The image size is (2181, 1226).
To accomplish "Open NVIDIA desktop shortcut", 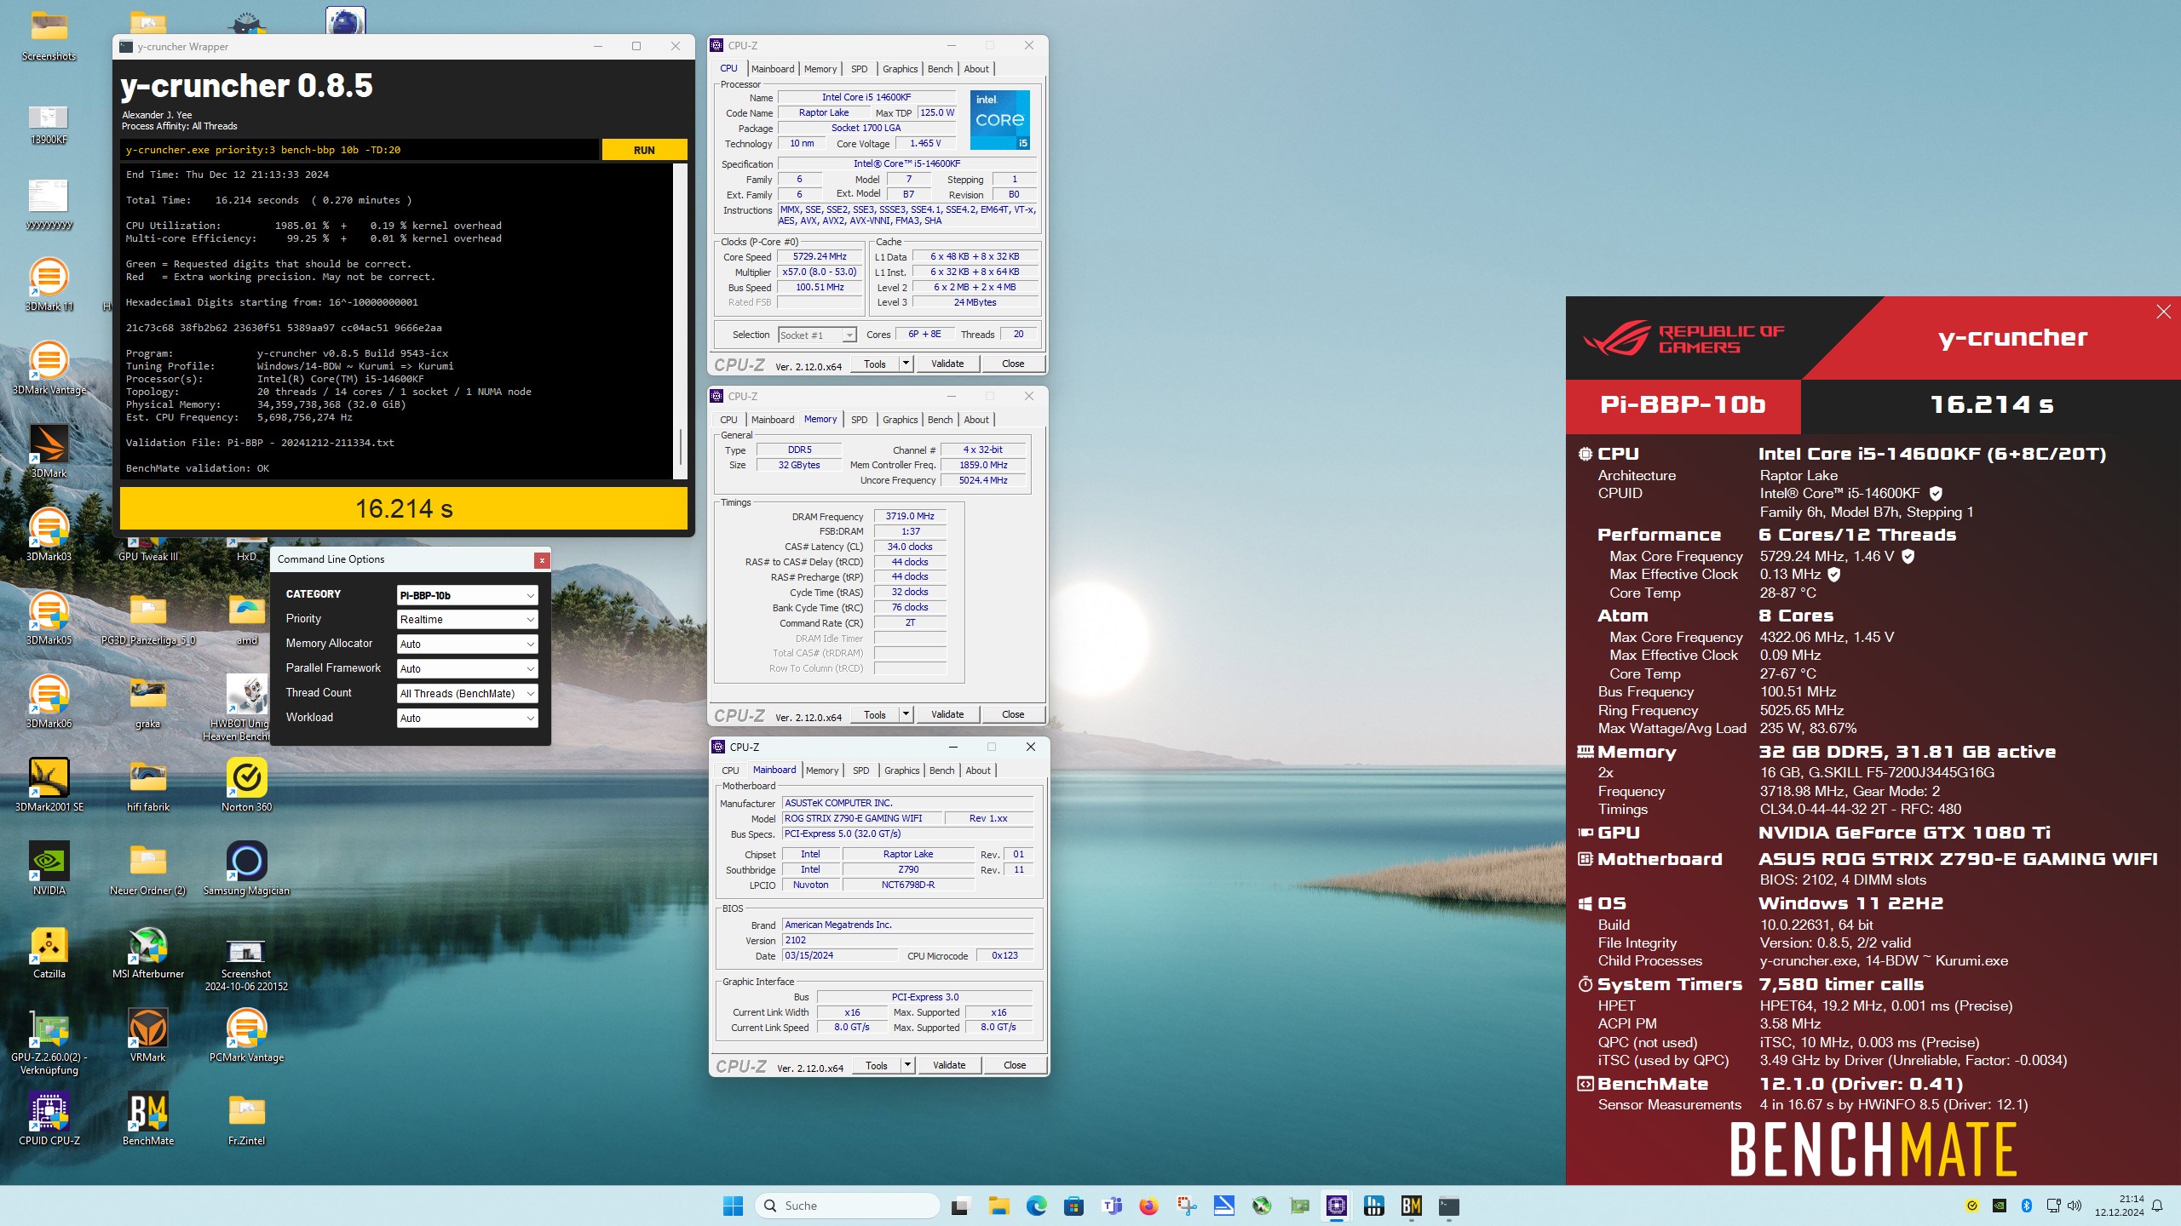I will 49,868.
